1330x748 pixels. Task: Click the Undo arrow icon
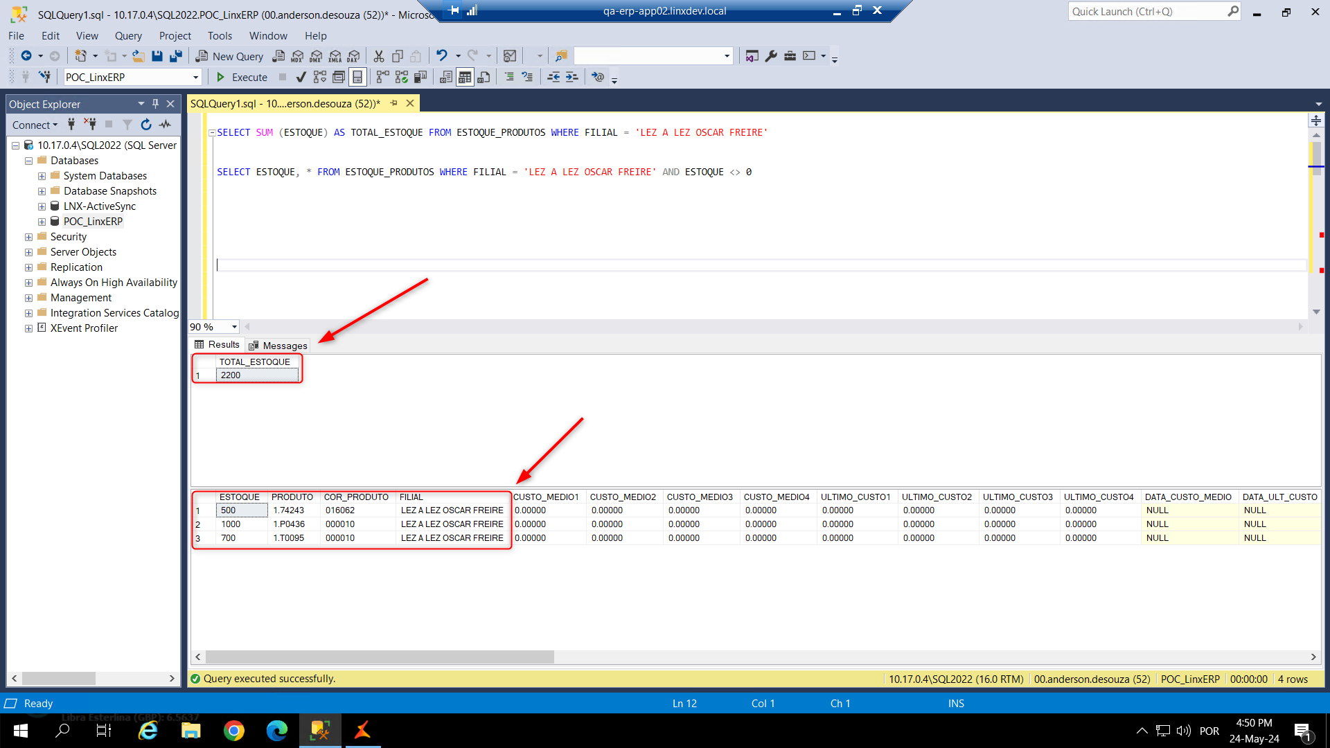pyautogui.click(x=441, y=56)
